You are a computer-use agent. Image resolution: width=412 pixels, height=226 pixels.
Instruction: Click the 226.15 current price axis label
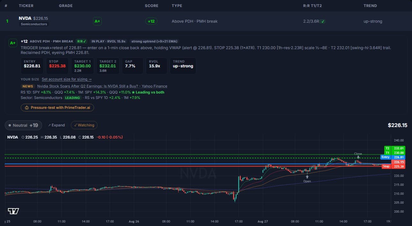[x=398, y=162]
